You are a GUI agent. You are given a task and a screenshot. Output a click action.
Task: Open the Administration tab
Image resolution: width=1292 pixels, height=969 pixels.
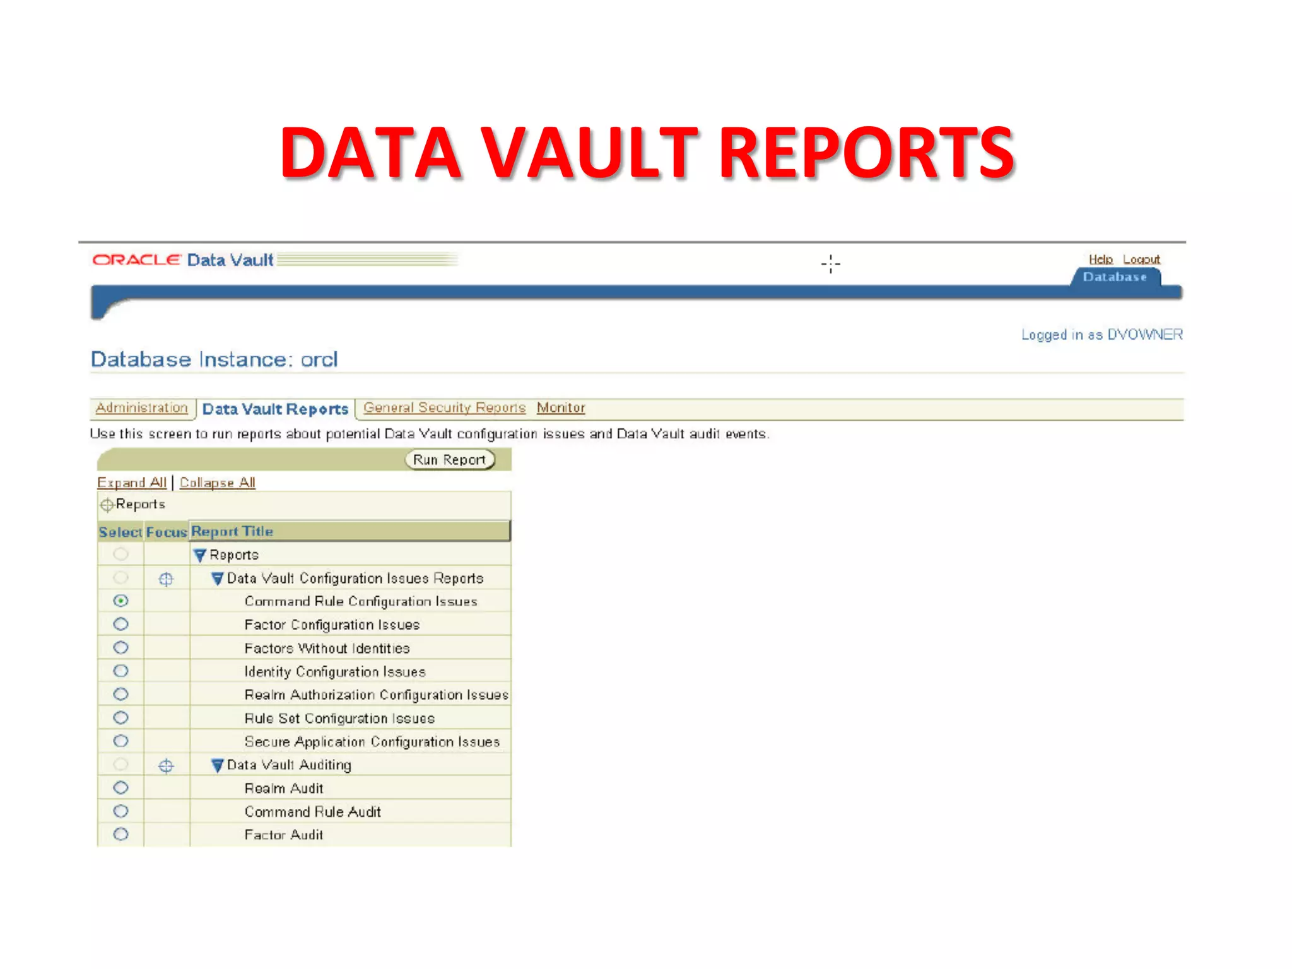pos(141,408)
